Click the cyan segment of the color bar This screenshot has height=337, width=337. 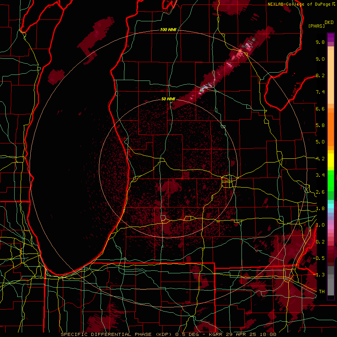click(331, 206)
